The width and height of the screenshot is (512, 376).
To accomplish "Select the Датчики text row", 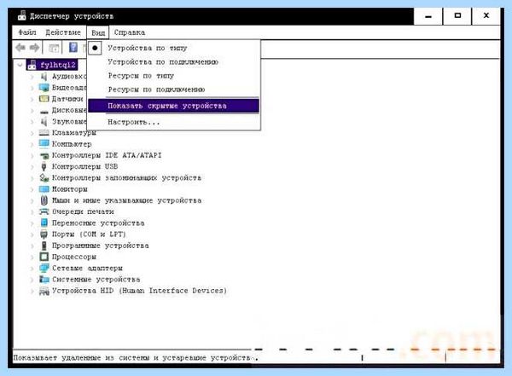I will [x=67, y=99].
